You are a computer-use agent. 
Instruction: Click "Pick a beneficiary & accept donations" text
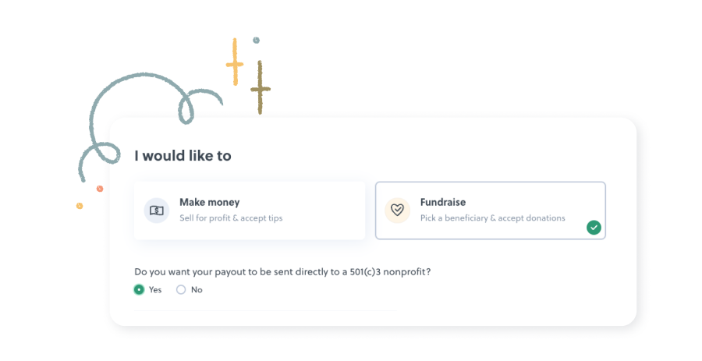point(492,218)
